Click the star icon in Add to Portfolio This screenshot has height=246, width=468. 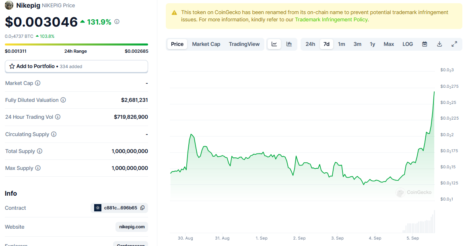12,66
